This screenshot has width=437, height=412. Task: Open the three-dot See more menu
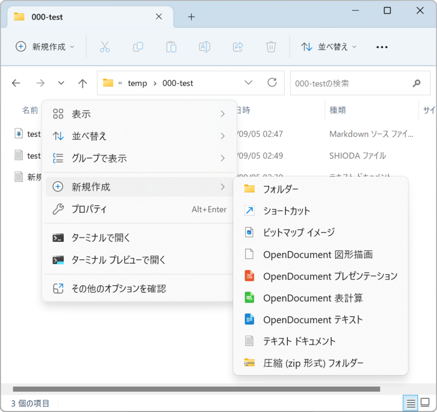coord(382,47)
